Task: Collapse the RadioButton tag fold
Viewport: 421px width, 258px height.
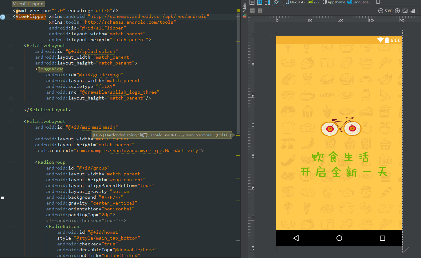Action: 11,227
